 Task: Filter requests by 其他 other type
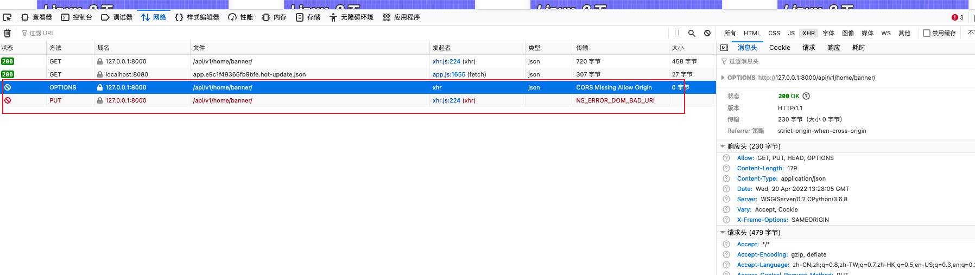tap(904, 33)
